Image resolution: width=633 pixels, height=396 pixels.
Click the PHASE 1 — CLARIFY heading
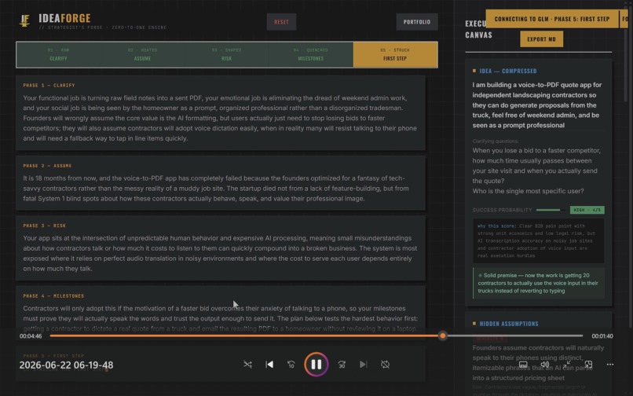(x=49, y=86)
